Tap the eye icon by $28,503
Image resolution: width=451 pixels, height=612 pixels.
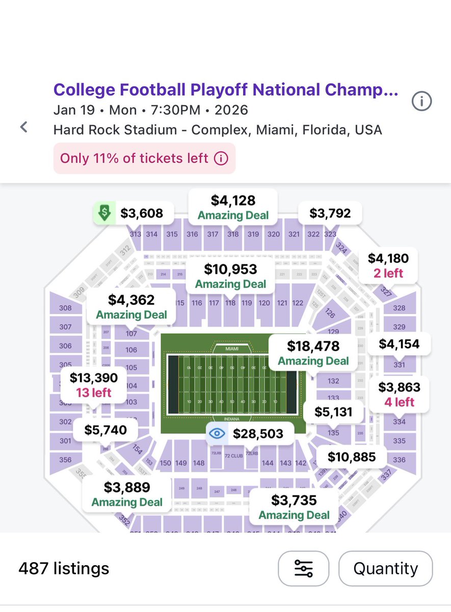pyautogui.click(x=217, y=434)
